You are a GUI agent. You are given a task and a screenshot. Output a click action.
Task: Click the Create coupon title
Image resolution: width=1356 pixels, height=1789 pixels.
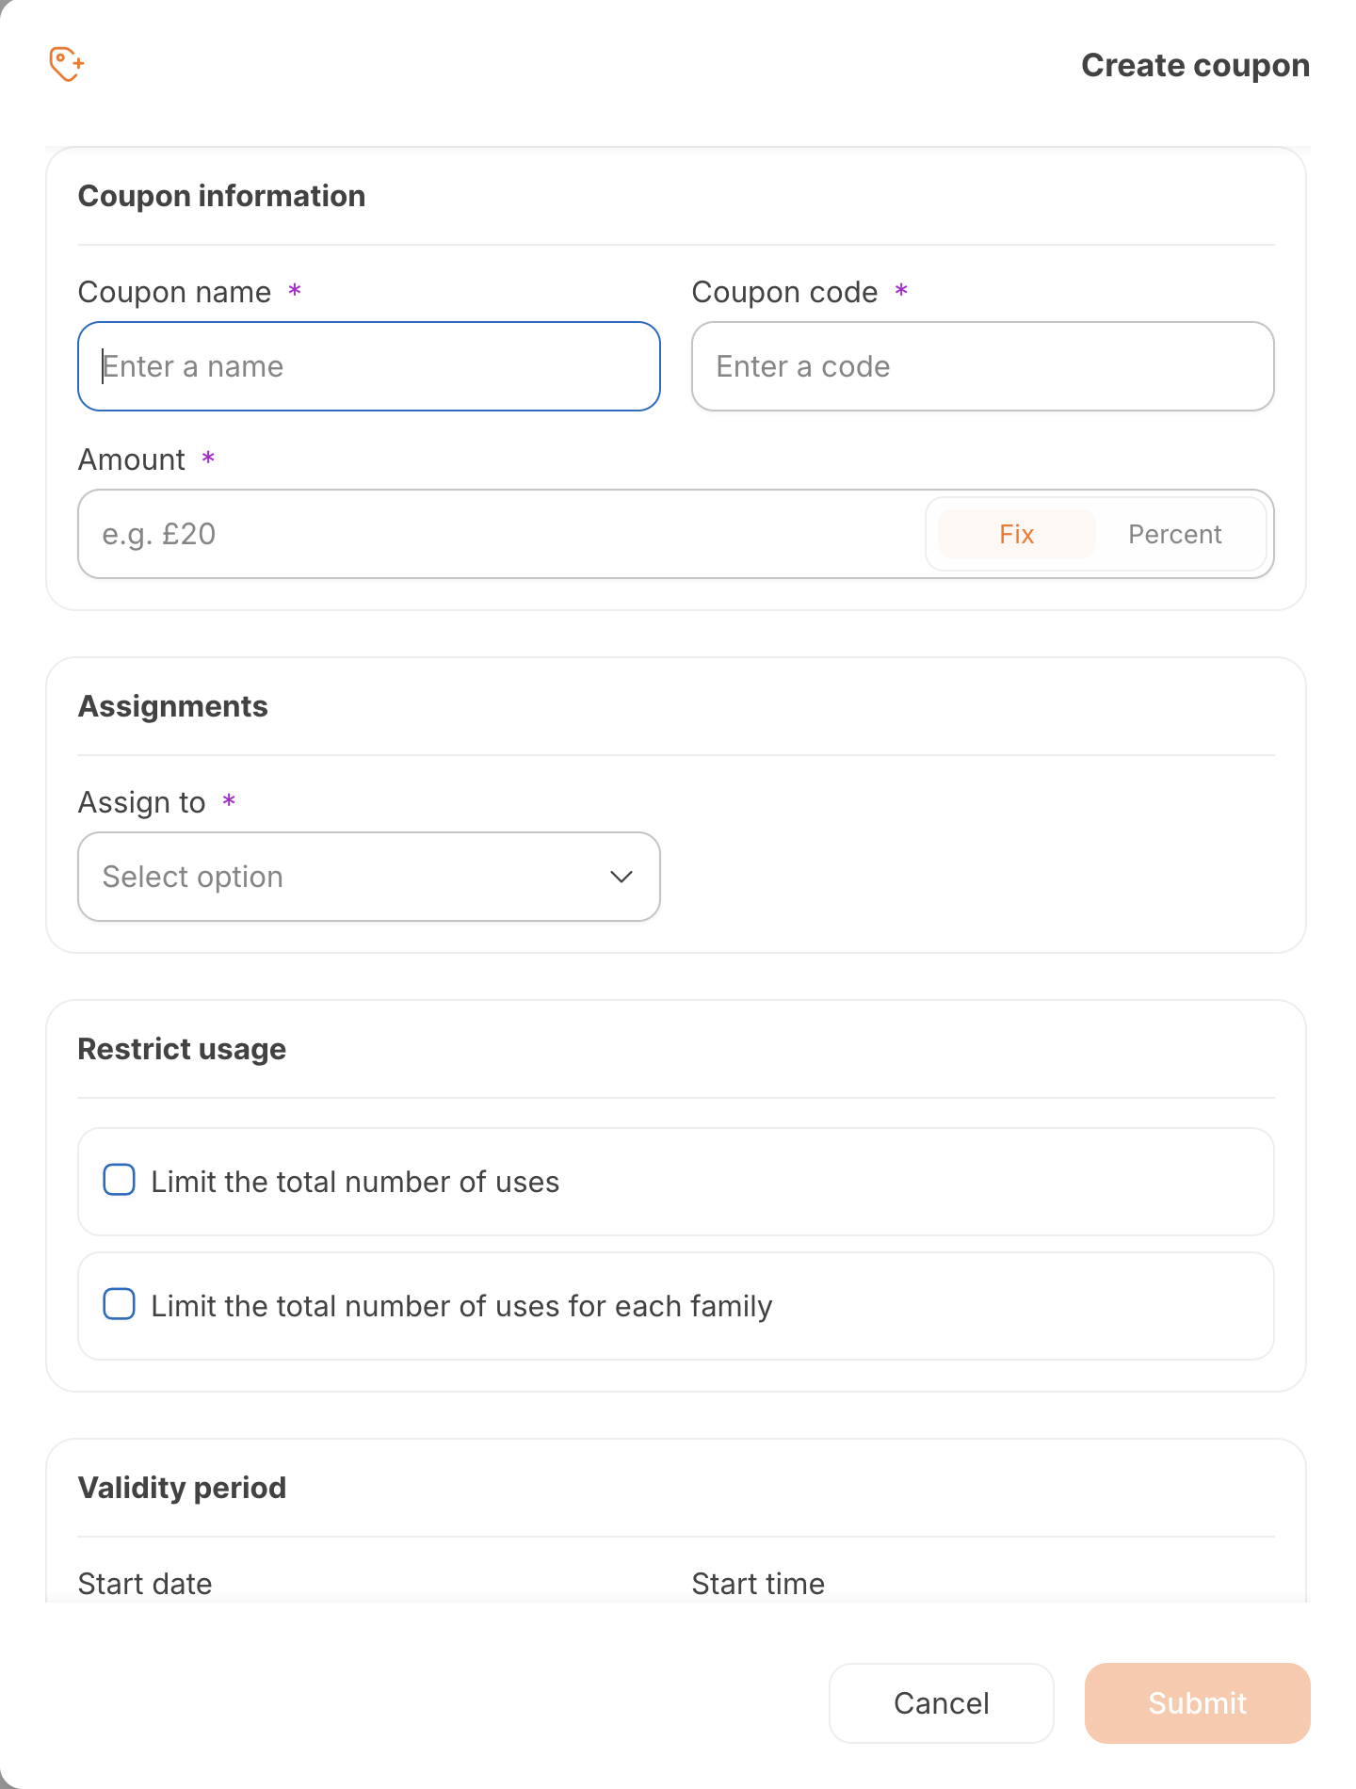coord(1195,65)
